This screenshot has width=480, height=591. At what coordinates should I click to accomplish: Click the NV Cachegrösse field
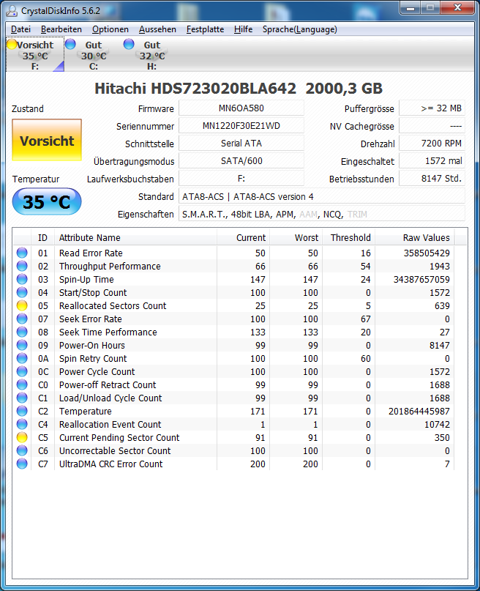pos(432,126)
